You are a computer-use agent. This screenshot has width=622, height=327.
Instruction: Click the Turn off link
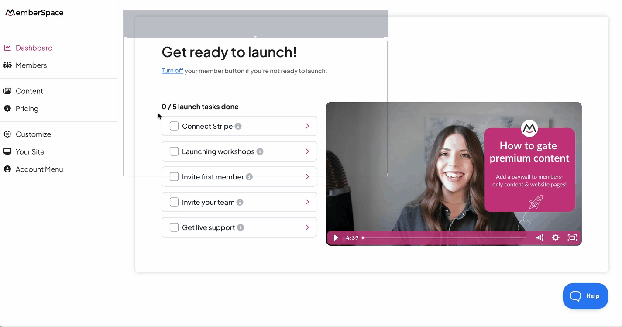tap(172, 71)
